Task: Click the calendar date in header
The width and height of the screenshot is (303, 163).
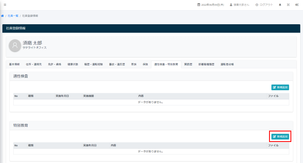Action: 210,5
